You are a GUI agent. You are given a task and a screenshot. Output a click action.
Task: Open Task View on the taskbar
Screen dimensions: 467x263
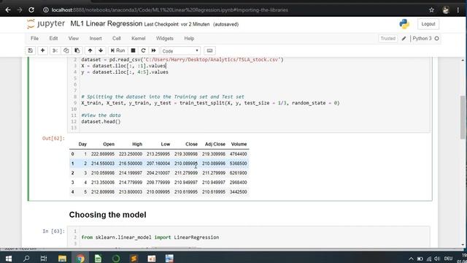pyautogui.click(x=44, y=259)
